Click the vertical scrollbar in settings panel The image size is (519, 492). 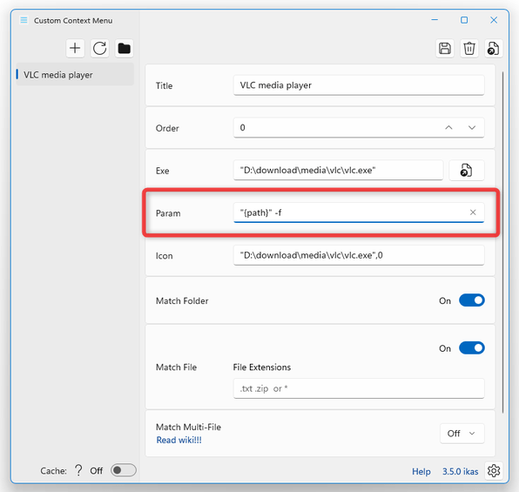click(x=502, y=242)
